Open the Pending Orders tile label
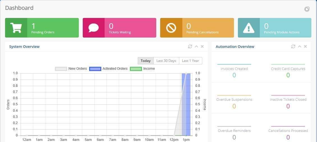The image size is (317, 142). click(x=43, y=32)
